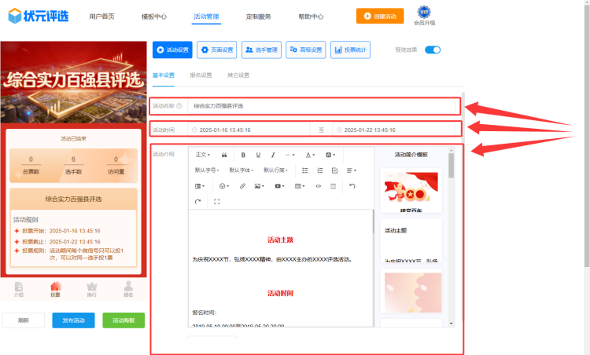Click the help icon beside 活动名称
The height and width of the screenshot is (355, 590).
(x=179, y=106)
